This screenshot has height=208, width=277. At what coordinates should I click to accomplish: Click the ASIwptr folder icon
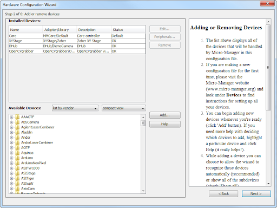[17, 184]
